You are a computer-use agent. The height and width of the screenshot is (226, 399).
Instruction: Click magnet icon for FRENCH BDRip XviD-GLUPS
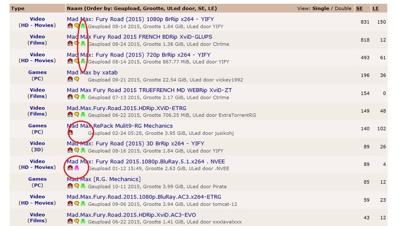[x=70, y=43]
